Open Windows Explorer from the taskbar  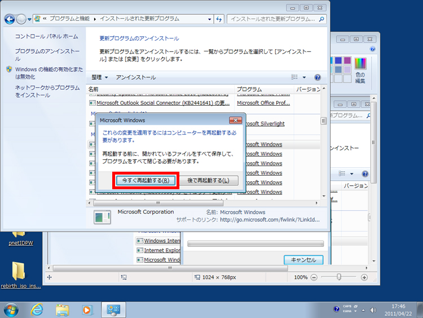[x=62, y=310]
